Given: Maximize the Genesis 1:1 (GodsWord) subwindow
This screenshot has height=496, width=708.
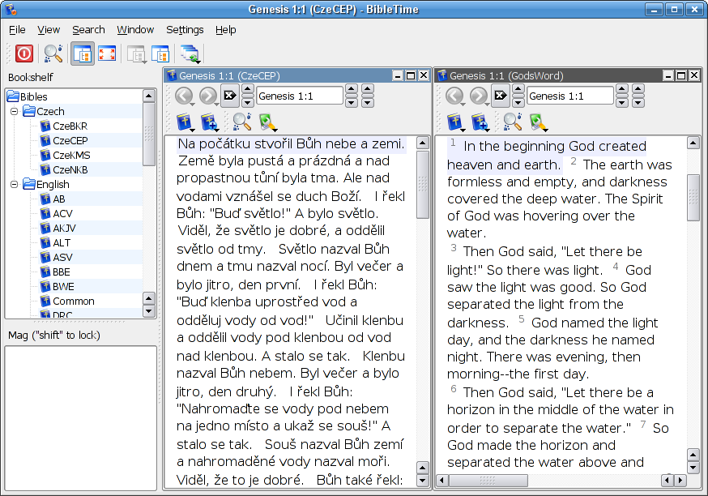Looking at the screenshot, I should pyautogui.click(x=681, y=75).
